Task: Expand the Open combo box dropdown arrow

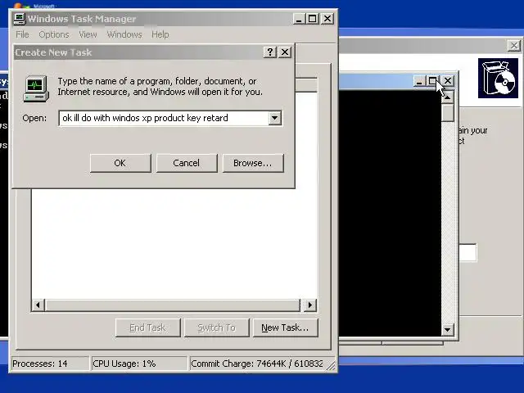Action: coord(275,118)
